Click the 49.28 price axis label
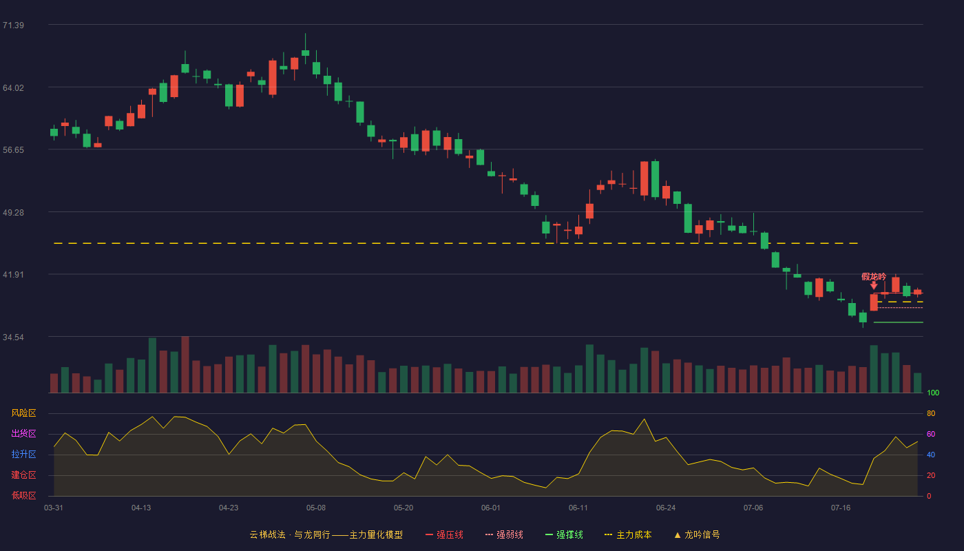This screenshot has height=551, width=964. pos(13,212)
